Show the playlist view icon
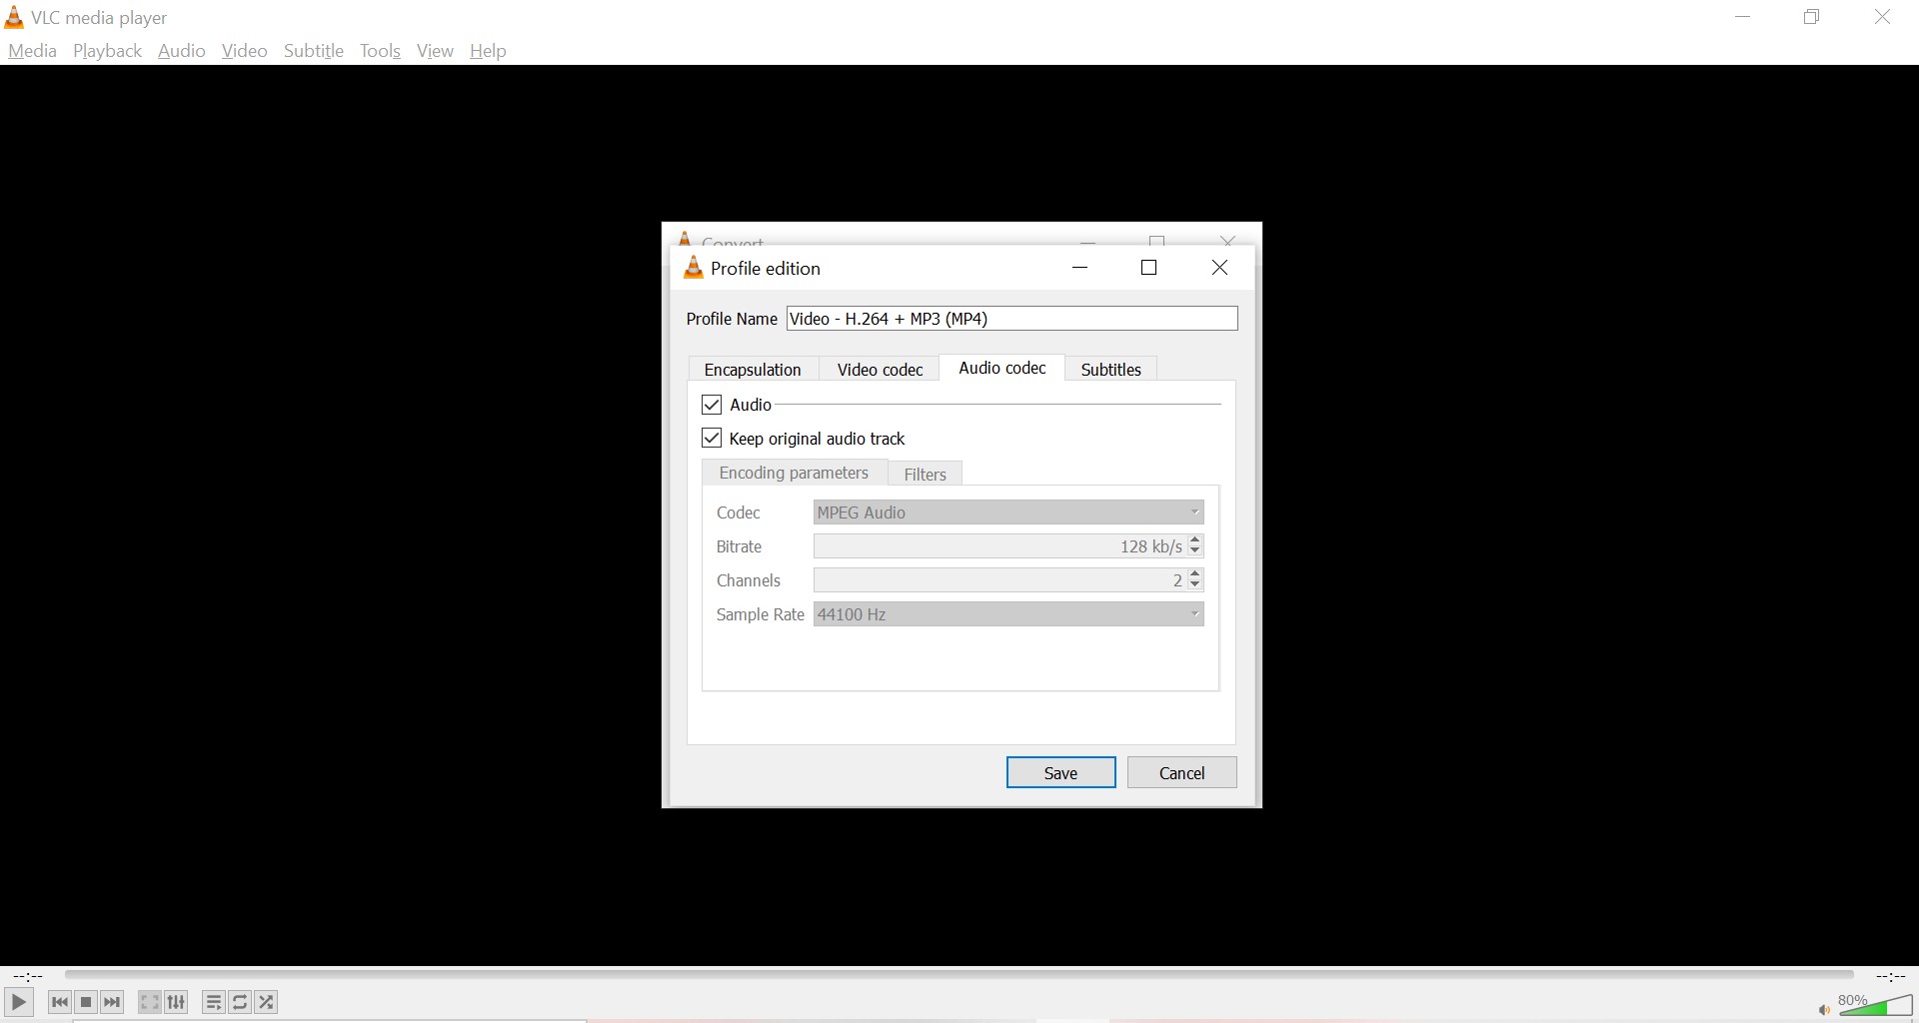 (x=214, y=1002)
